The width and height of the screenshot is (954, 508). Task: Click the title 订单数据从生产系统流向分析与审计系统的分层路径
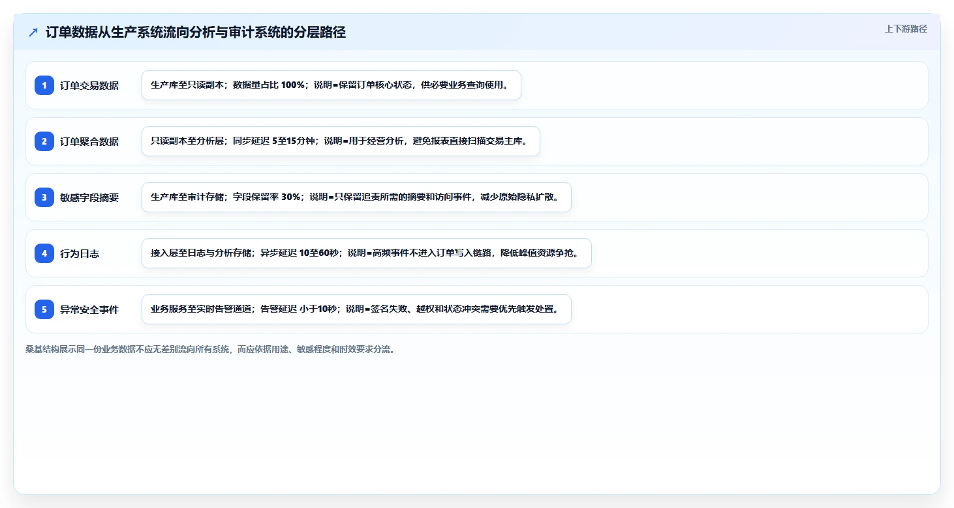pos(196,32)
